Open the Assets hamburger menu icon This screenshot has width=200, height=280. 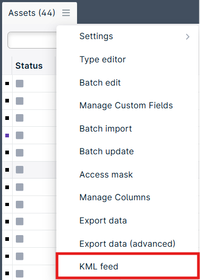tap(66, 13)
